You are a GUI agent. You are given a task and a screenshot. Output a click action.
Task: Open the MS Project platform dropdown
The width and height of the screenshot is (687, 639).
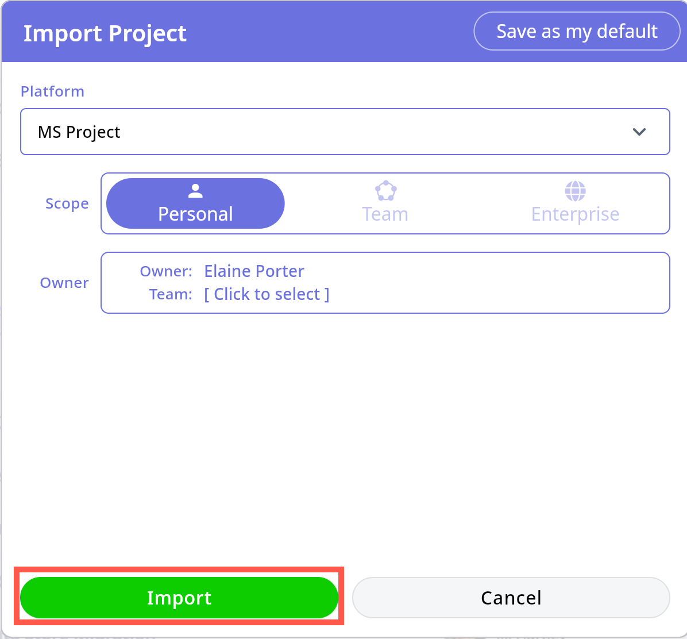click(345, 132)
